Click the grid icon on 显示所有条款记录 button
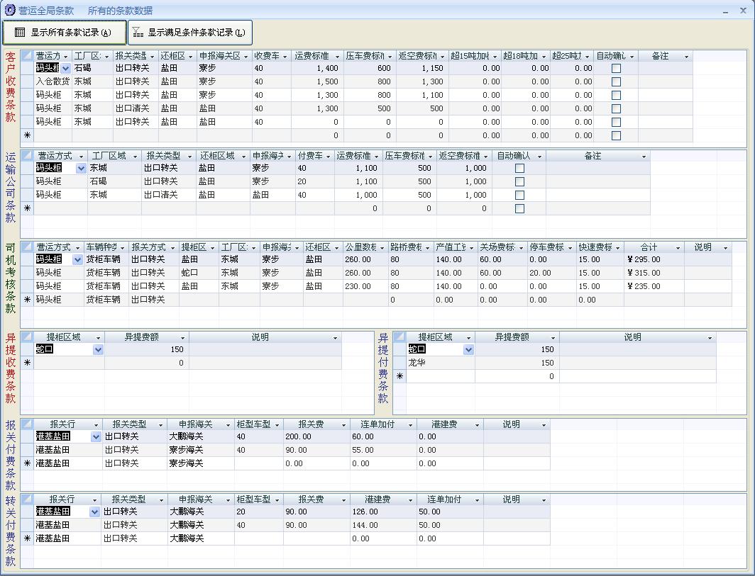This screenshot has height=576, width=755. 20,32
